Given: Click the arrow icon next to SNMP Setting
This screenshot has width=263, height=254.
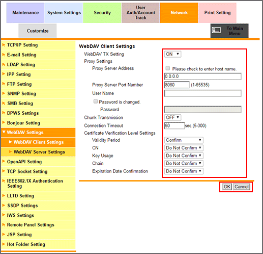Looking at the screenshot, I should click(x=4, y=93).
